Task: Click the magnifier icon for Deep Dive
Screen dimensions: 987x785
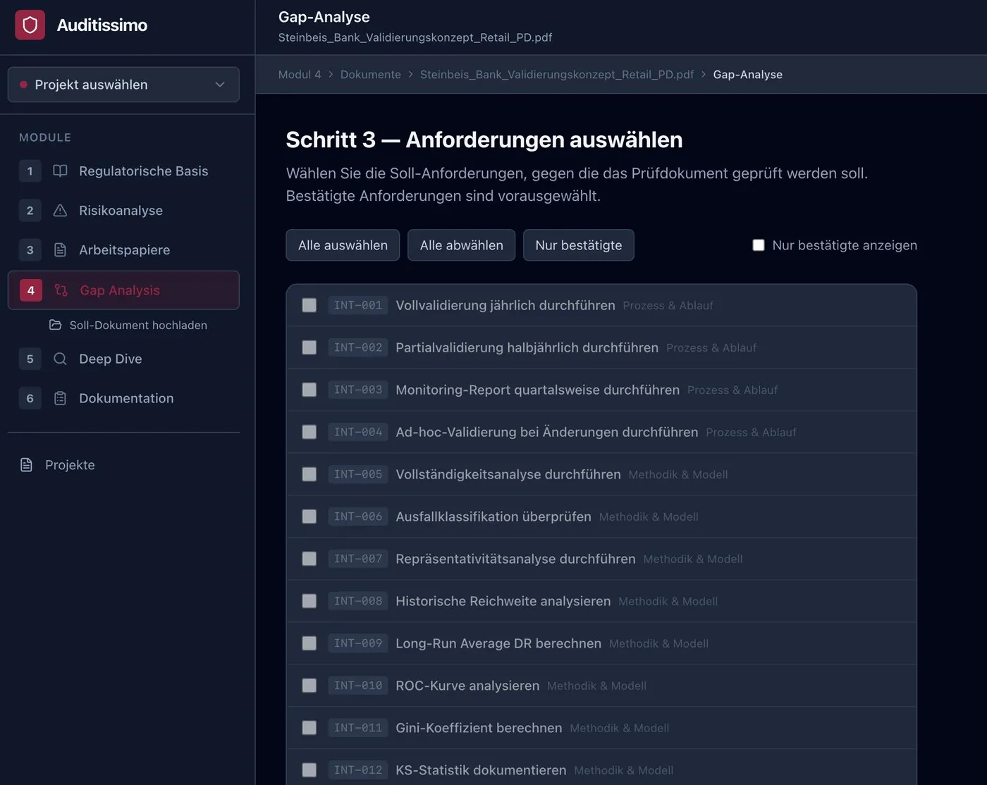Action: [x=60, y=359]
